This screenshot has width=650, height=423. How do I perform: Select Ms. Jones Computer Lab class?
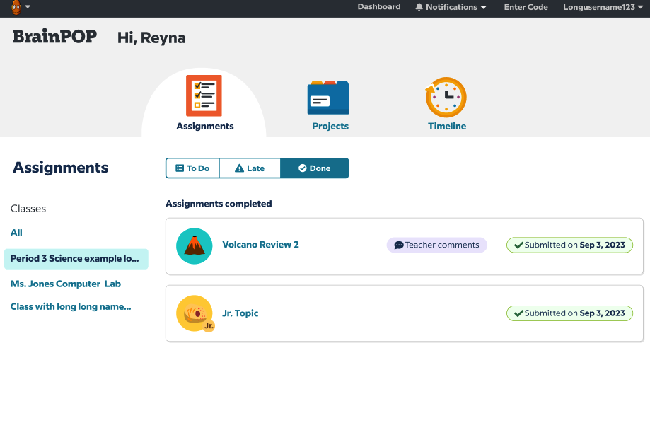65,284
